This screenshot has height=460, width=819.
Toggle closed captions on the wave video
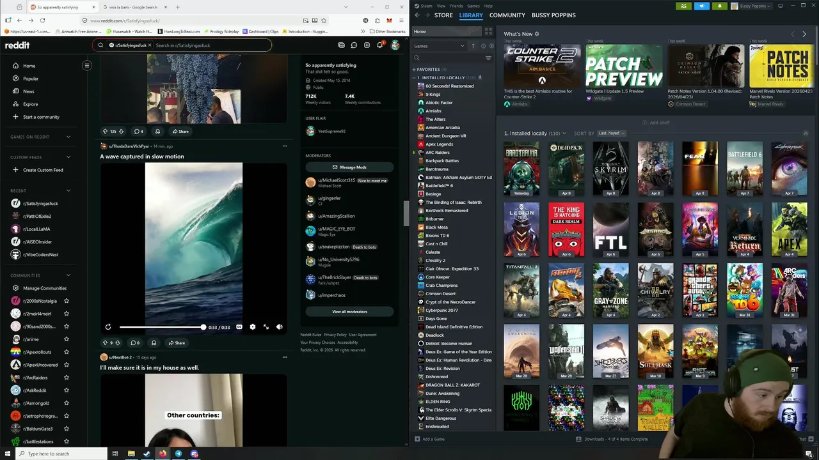[239, 327]
